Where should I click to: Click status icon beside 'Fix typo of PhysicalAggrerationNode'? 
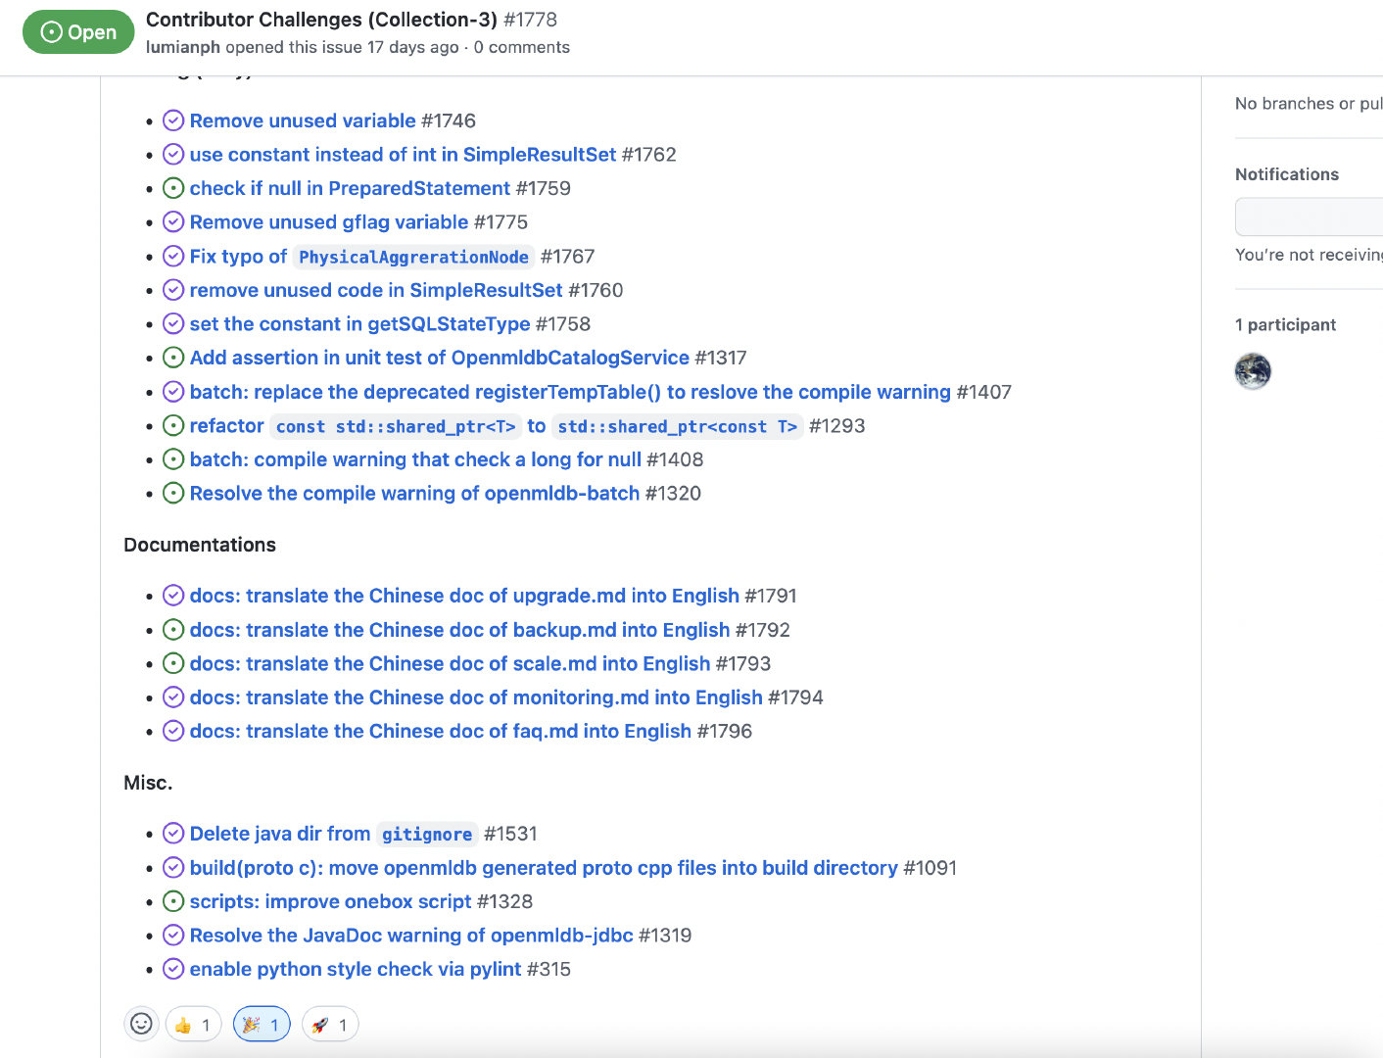coord(173,257)
